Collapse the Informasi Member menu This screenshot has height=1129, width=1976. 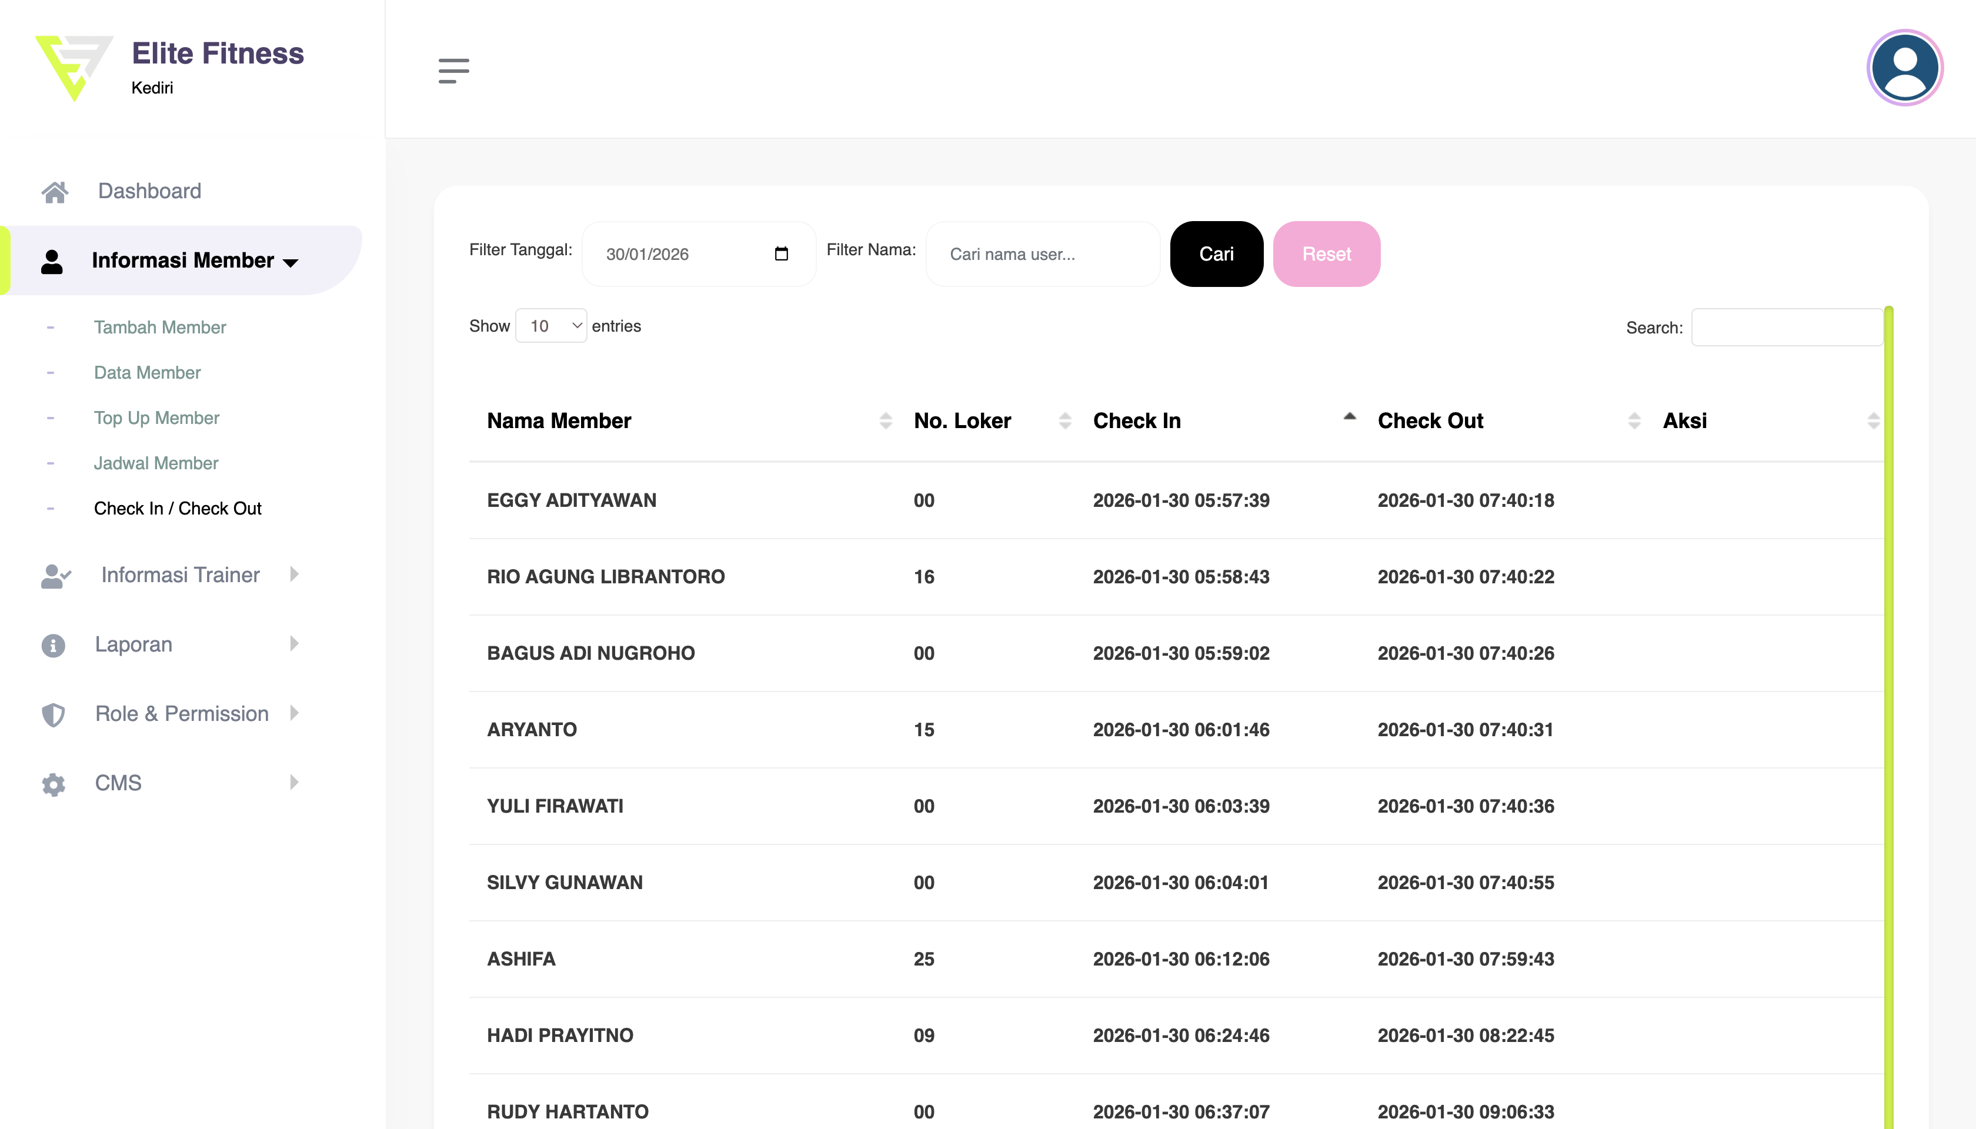tap(183, 260)
